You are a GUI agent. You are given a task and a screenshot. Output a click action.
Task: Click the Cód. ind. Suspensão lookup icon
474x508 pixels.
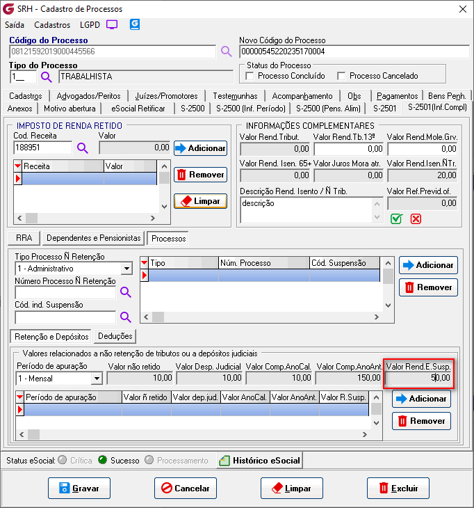(x=126, y=317)
